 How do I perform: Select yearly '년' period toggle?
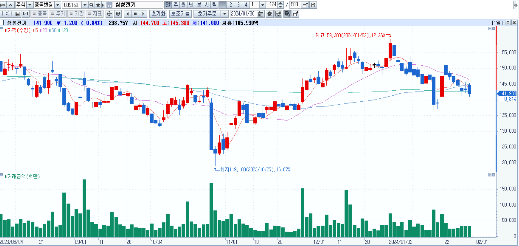tap(191, 5)
